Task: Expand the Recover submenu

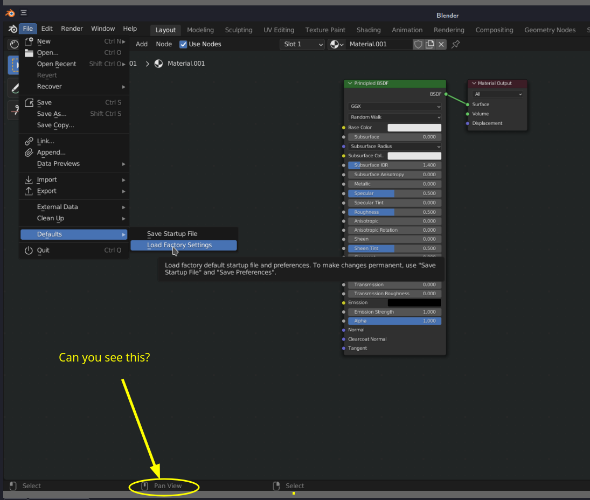Action: 74,87
